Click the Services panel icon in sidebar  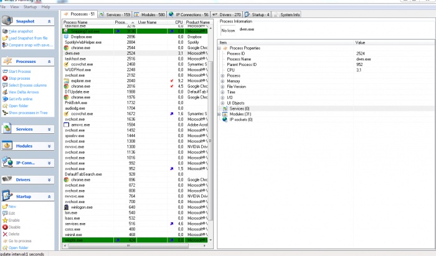click(x=7, y=129)
